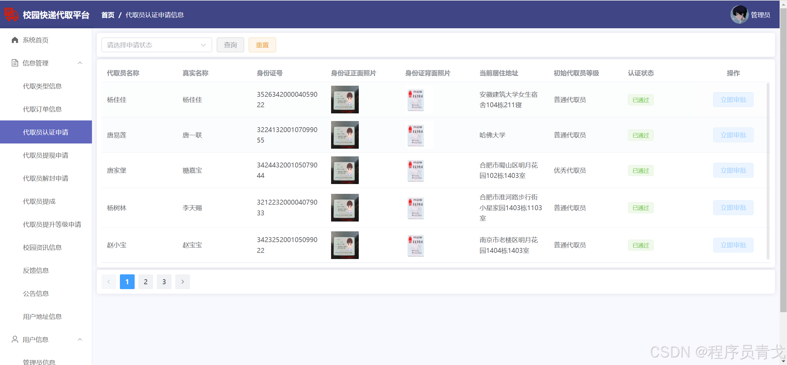Click 立即审批 for 唐家堡's row
This screenshot has width=787, height=365.
click(x=733, y=171)
